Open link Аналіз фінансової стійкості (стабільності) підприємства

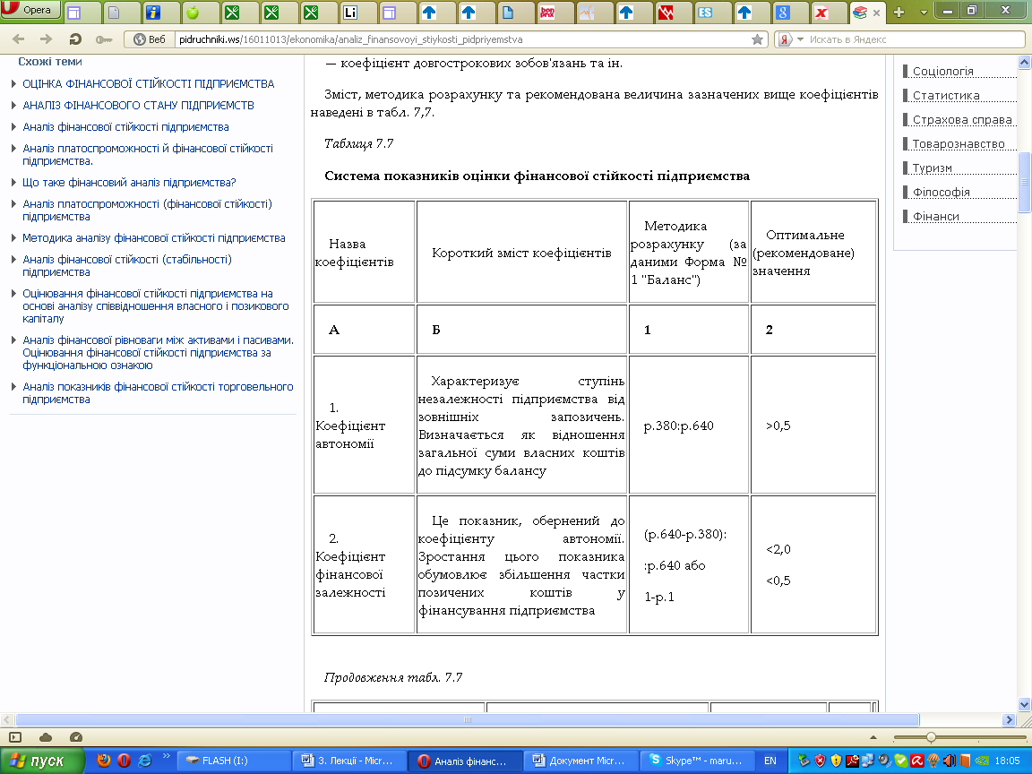click(127, 266)
